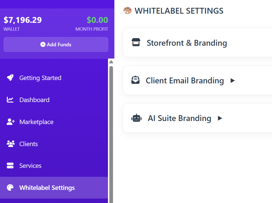Click the Marketplace user-plus icon

11,122
